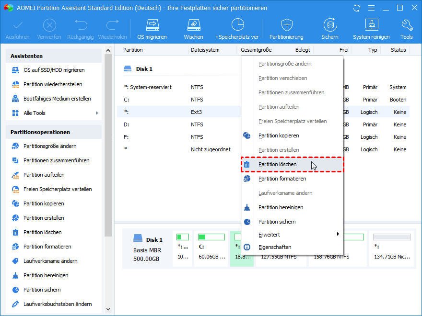The image size is (422, 316).
Task: Select Bootfähiges Medium erstellen in sidebar
Action: click(x=57, y=99)
